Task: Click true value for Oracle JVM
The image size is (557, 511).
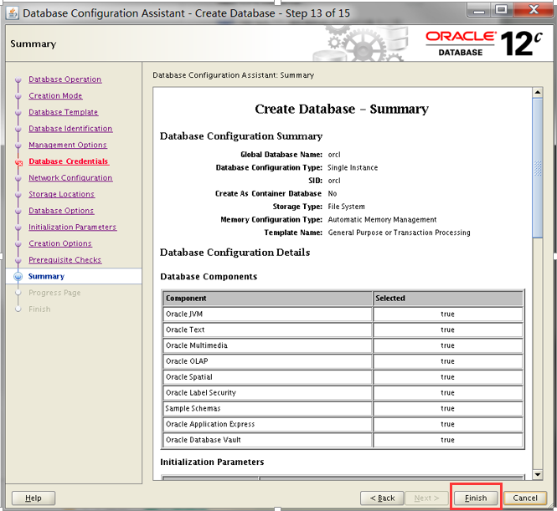Action: pyautogui.click(x=447, y=314)
